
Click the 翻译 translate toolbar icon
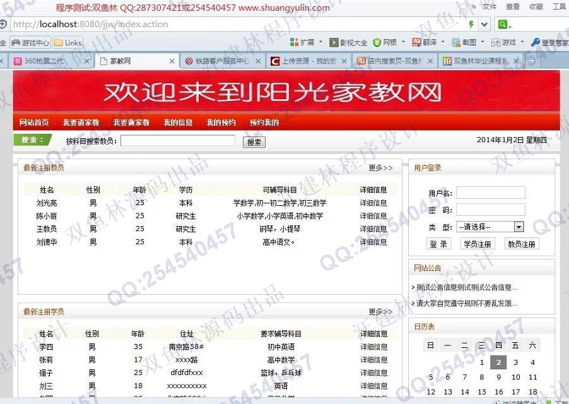(416, 42)
